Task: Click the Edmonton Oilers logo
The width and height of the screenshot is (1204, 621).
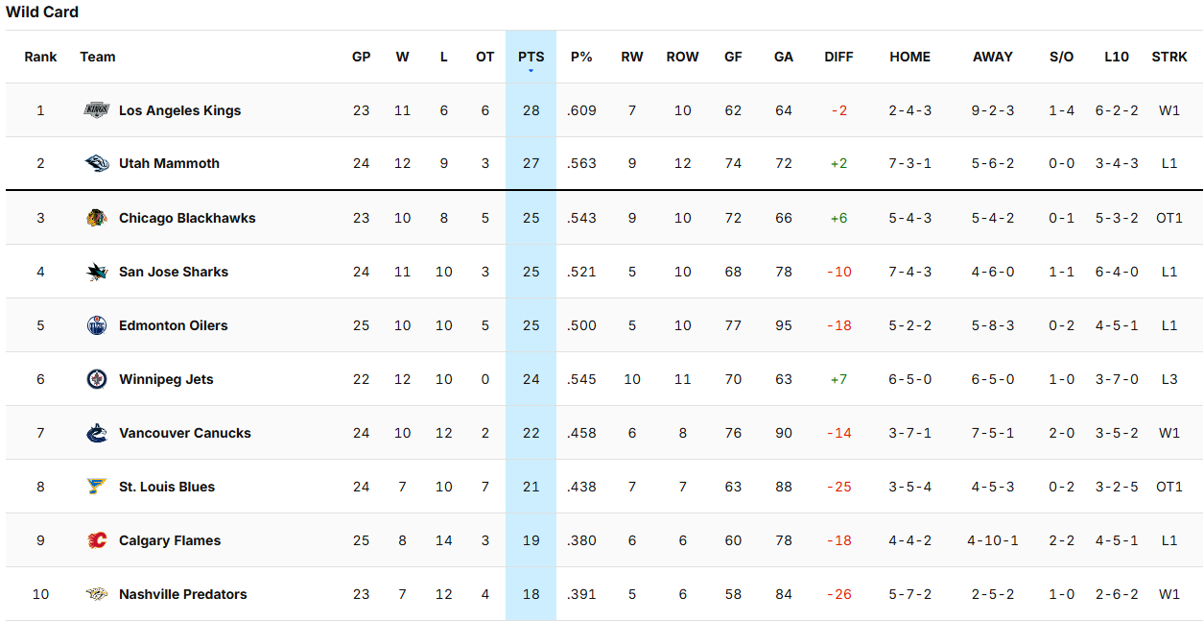Action: pos(97,325)
